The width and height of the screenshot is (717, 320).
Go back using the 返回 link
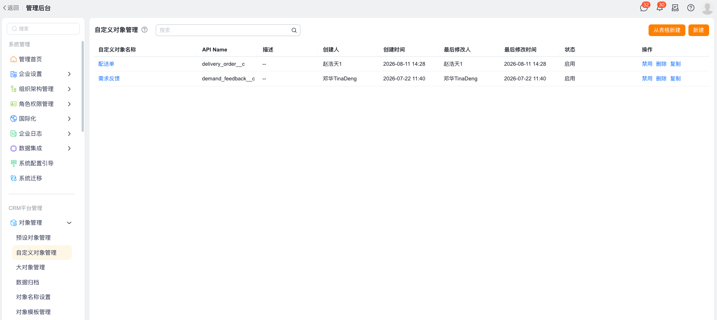pos(11,8)
